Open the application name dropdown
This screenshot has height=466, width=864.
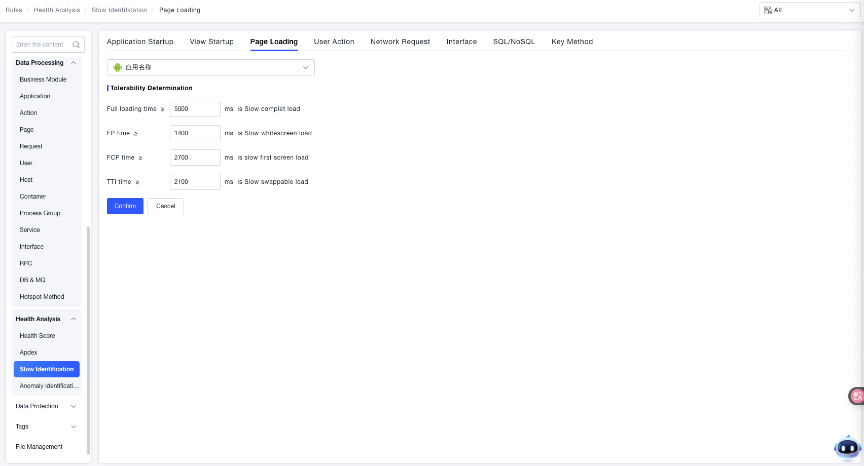210,67
